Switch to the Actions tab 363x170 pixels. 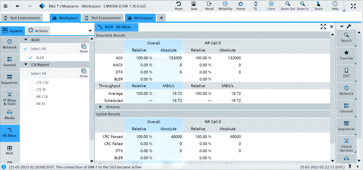(38, 31)
